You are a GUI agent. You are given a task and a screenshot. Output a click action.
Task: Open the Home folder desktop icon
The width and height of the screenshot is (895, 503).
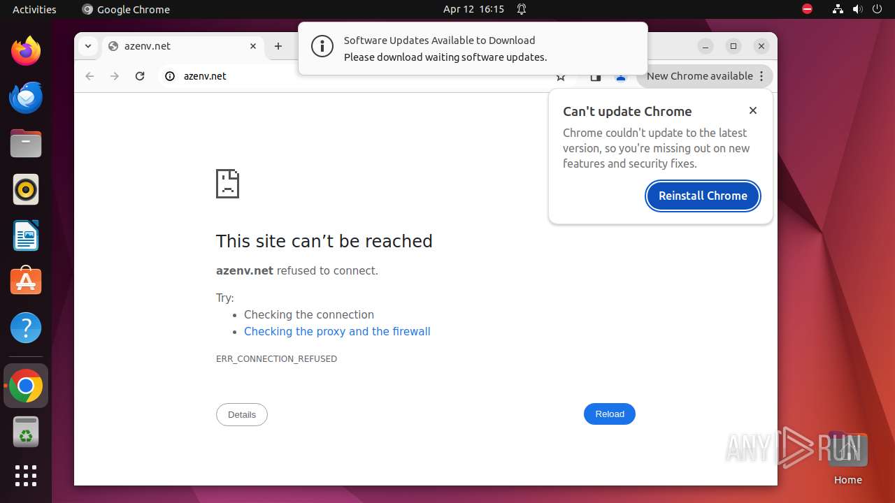pos(847,458)
